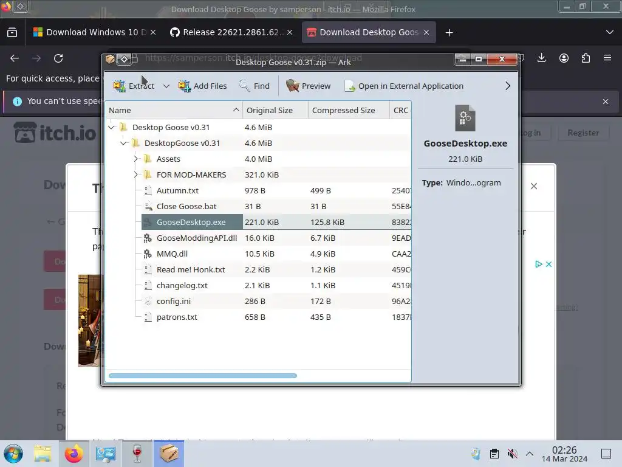Select the FOR MOD-MAKERS folder icon

click(148, 175)
